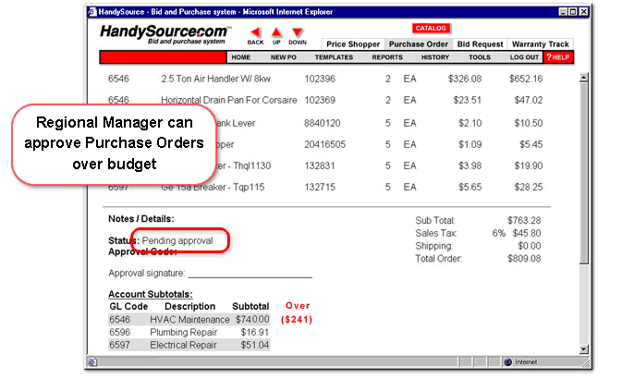Select NEW PO in the navigation bar
Viewport: 634px width, 379px height.
pos(283,57)
